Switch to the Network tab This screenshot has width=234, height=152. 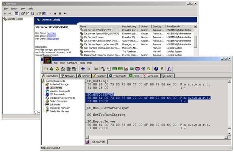coord(68,76)
